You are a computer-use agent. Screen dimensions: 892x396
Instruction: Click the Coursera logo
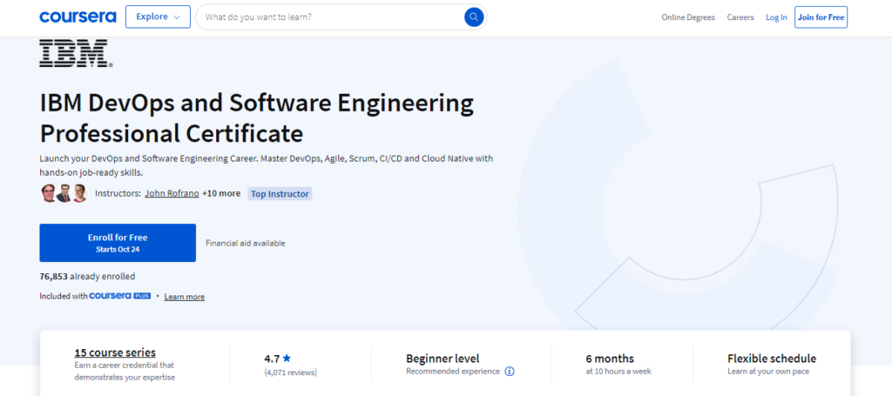[78, 17]
